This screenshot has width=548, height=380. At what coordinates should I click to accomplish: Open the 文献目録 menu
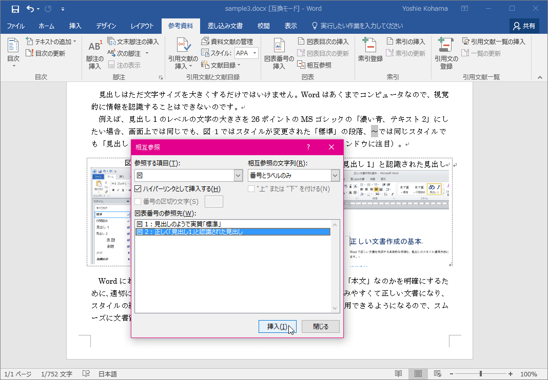221,65
